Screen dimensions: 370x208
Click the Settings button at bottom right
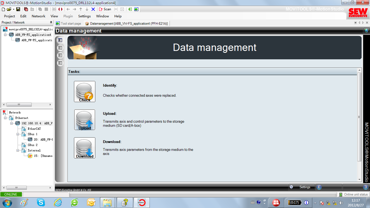(x=301, y=187)
